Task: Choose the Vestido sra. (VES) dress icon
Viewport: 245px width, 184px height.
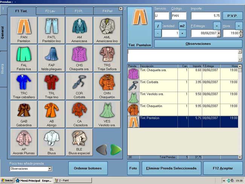Action: (107, 114)
